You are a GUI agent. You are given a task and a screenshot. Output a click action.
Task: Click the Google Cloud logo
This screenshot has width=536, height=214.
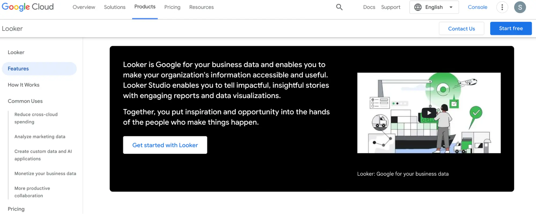28,7
